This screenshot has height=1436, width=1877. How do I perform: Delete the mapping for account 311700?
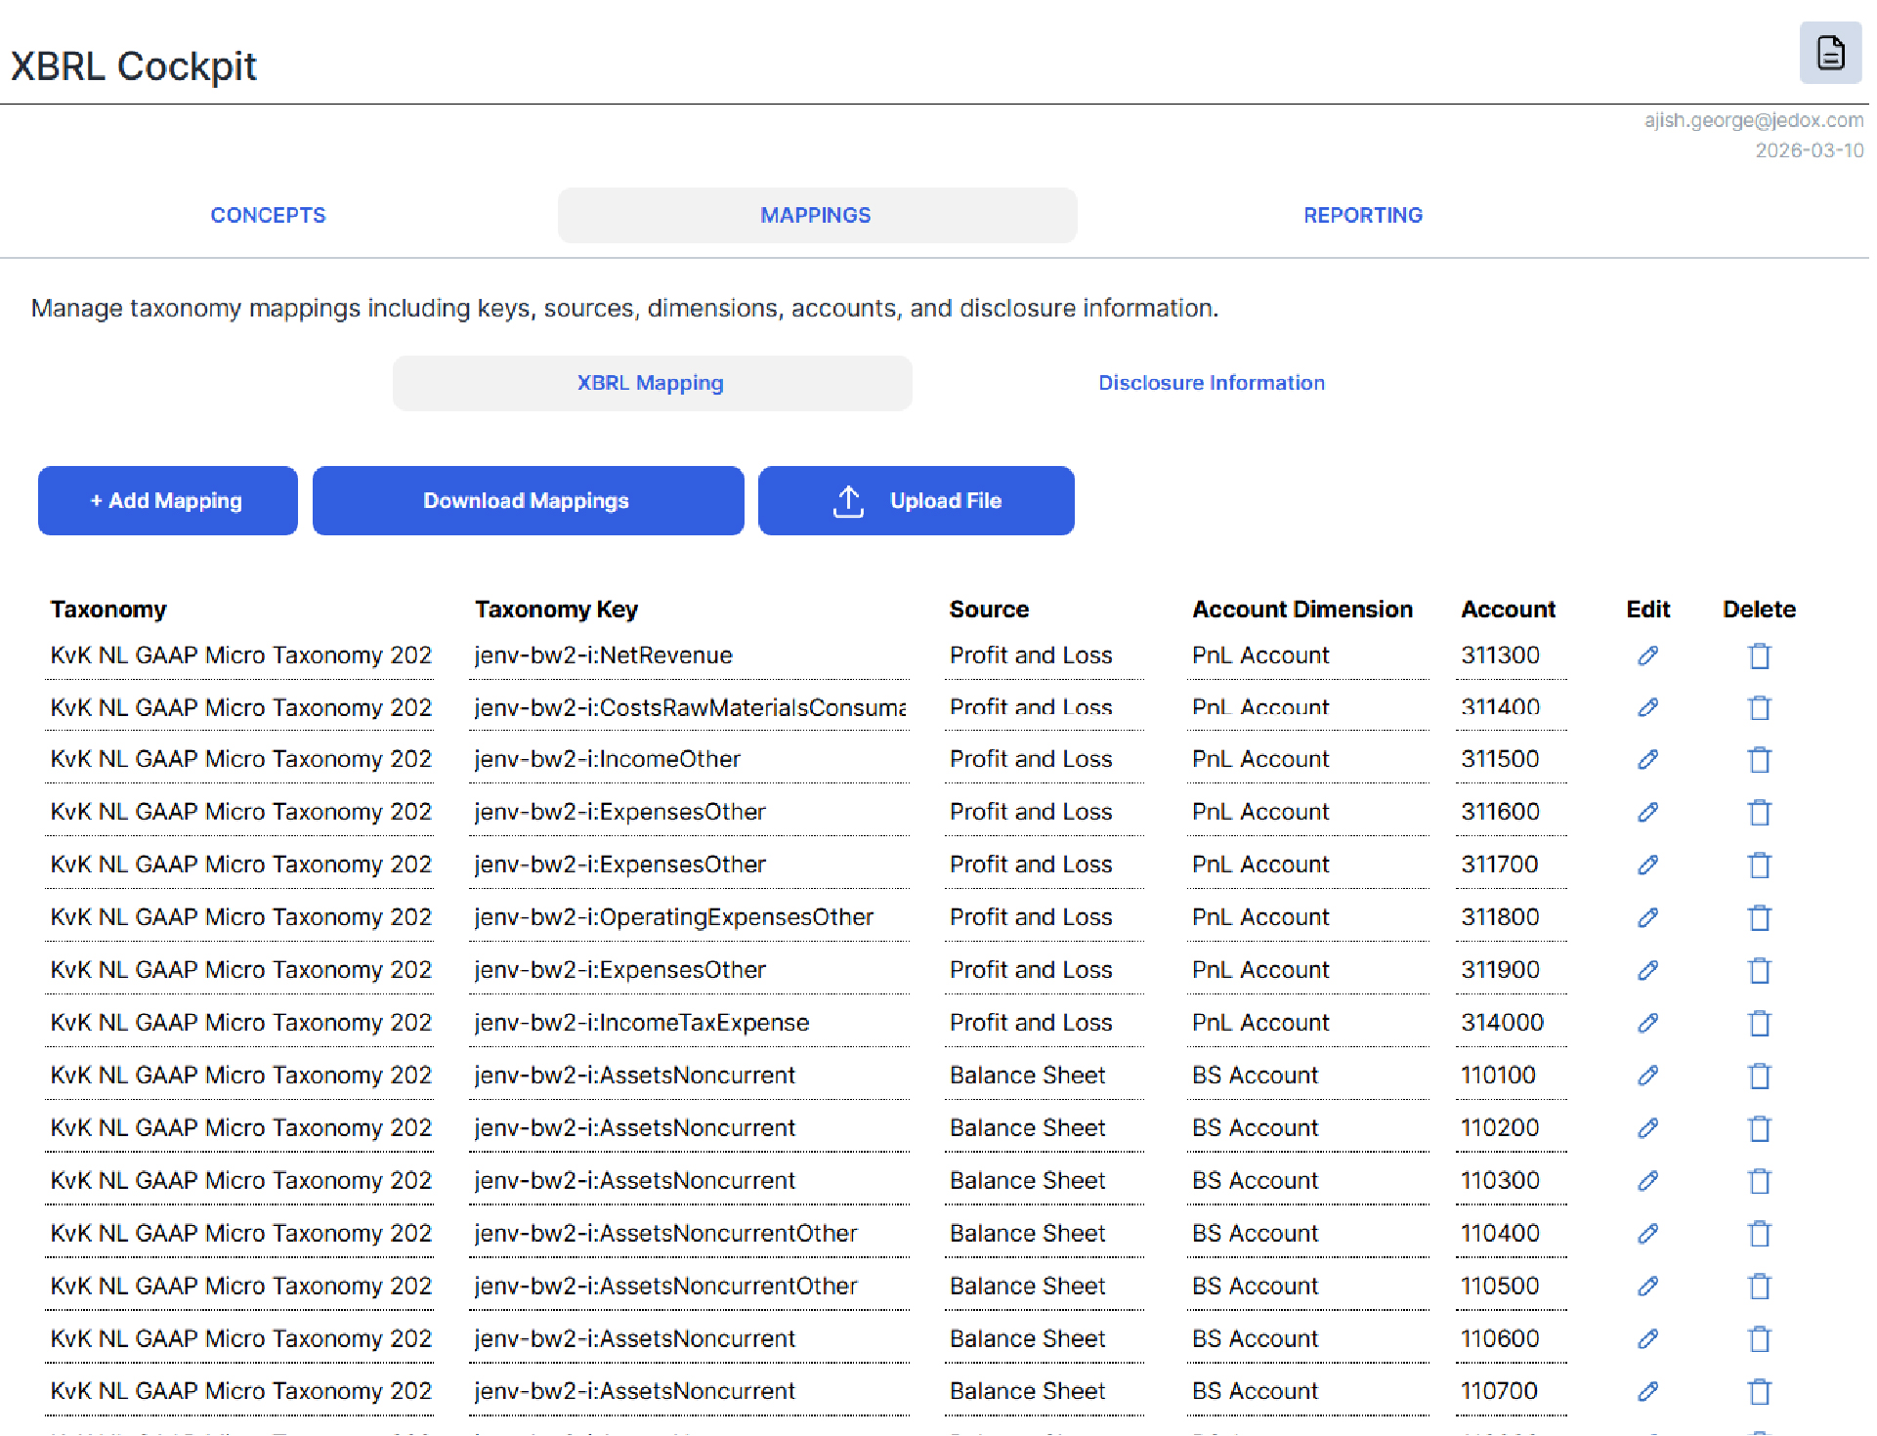(x=1759, y=865)
